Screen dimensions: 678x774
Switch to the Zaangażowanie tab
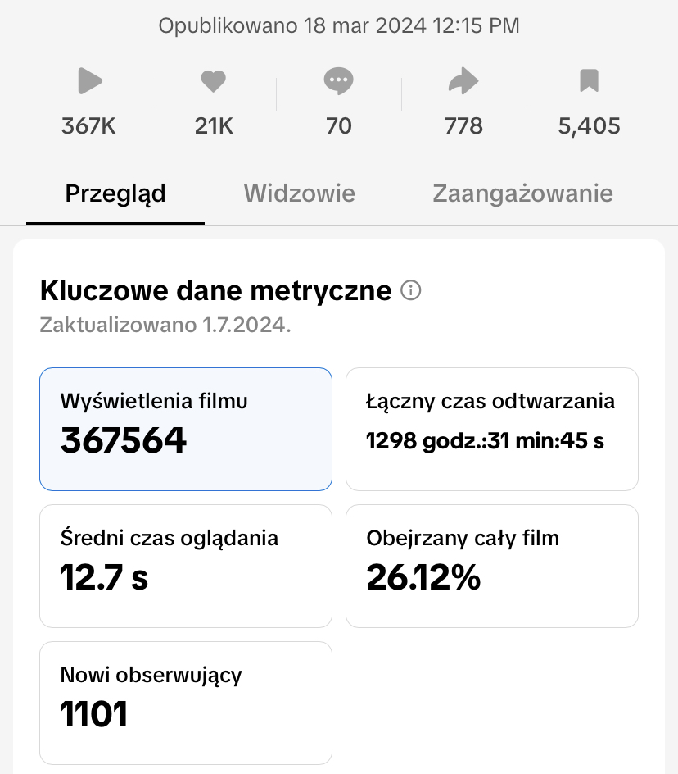click(522, 193)
